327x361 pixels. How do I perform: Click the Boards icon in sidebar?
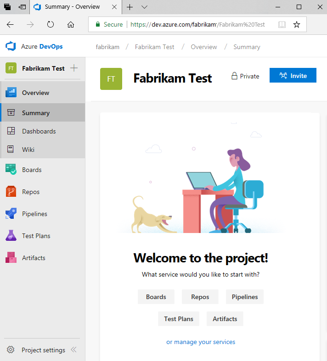point(11,169)
